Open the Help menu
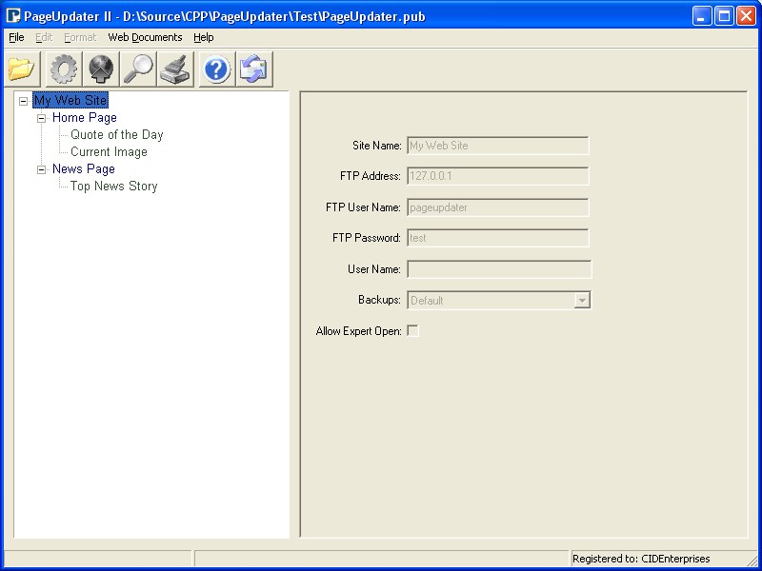This screenshot has width=762, height=571. pos(204,37)
